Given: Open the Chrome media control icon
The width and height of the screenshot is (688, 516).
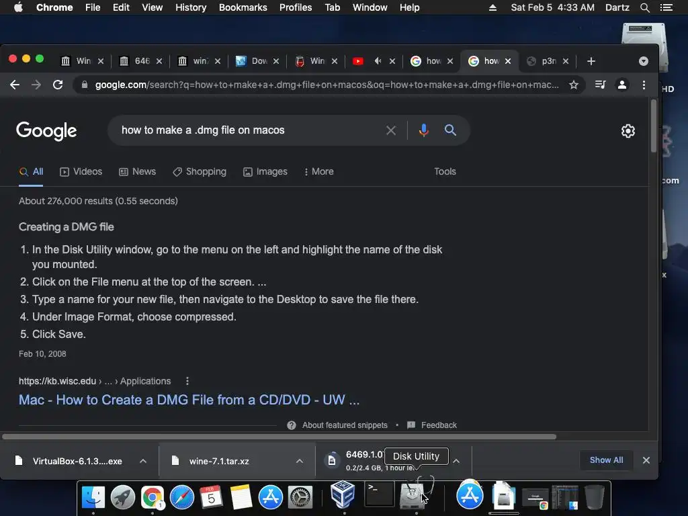Looking at the screenshot, I should [600, 85].
